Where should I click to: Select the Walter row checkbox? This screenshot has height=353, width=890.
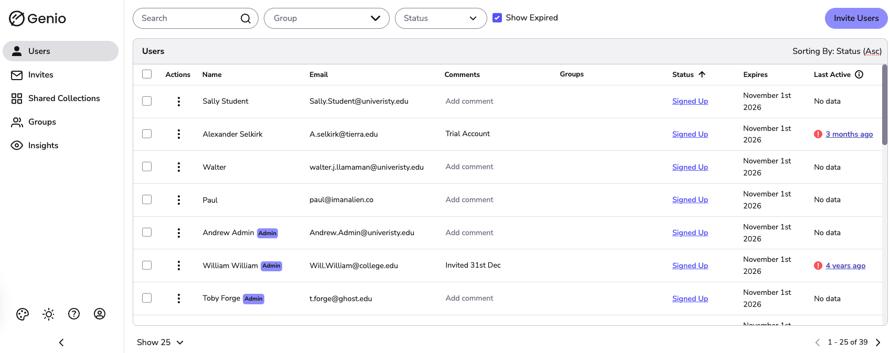click(147, 167)
